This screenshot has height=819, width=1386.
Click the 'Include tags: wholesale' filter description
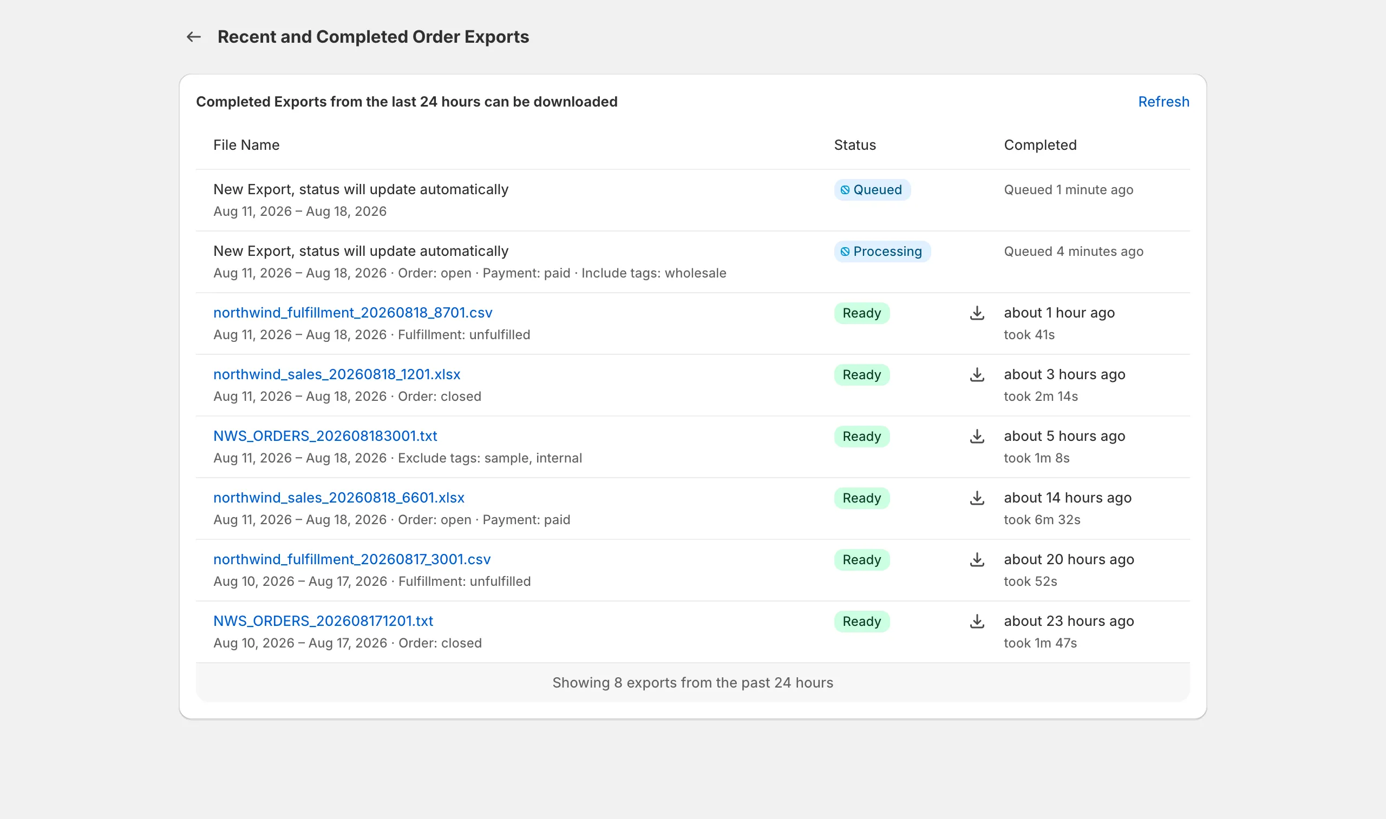pyautogui.click(x=654, y=273)
